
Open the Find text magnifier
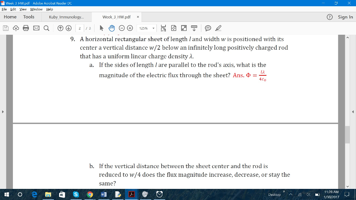pyautogui.click(x=46, y=28)
